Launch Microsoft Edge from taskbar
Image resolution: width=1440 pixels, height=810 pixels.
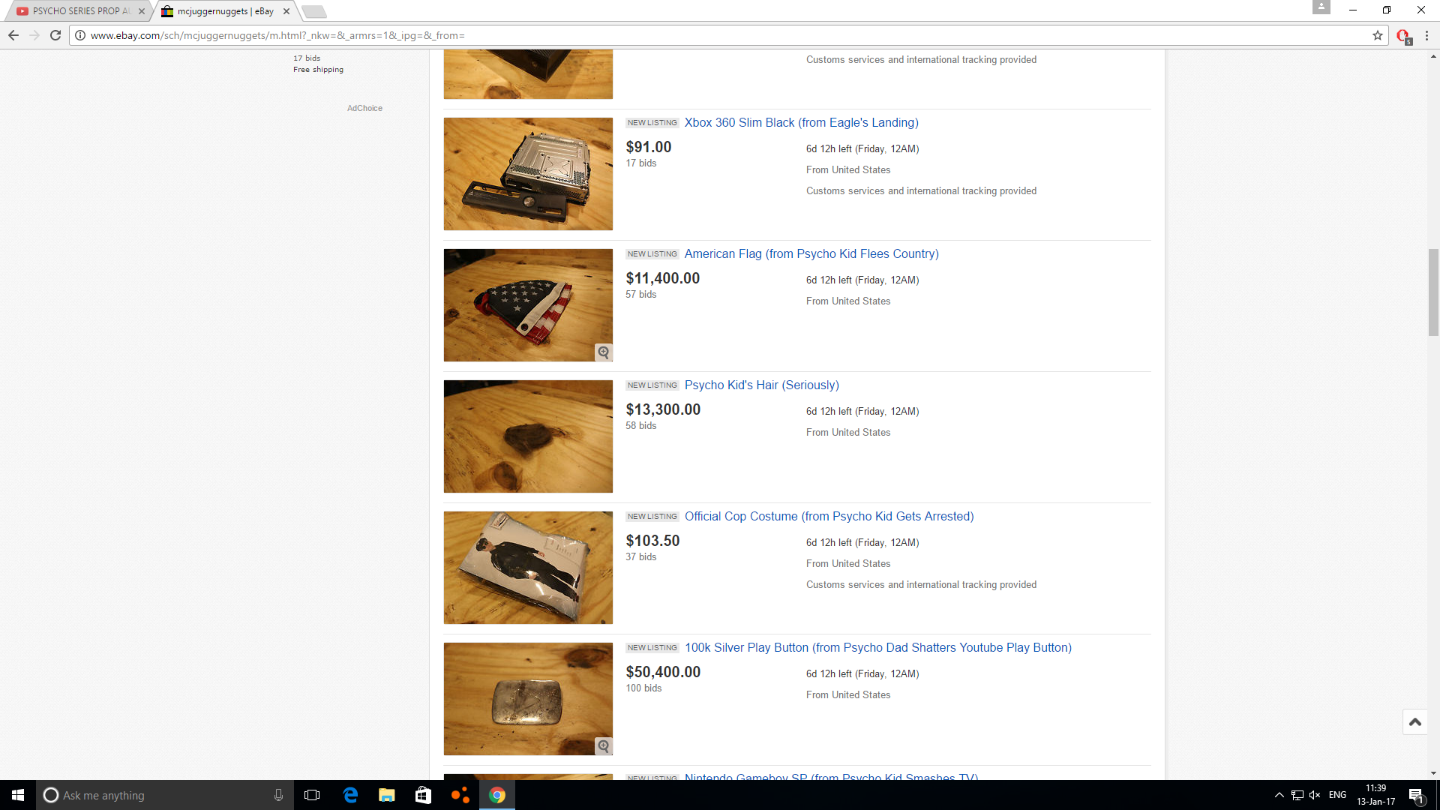(x=350, y=795)
